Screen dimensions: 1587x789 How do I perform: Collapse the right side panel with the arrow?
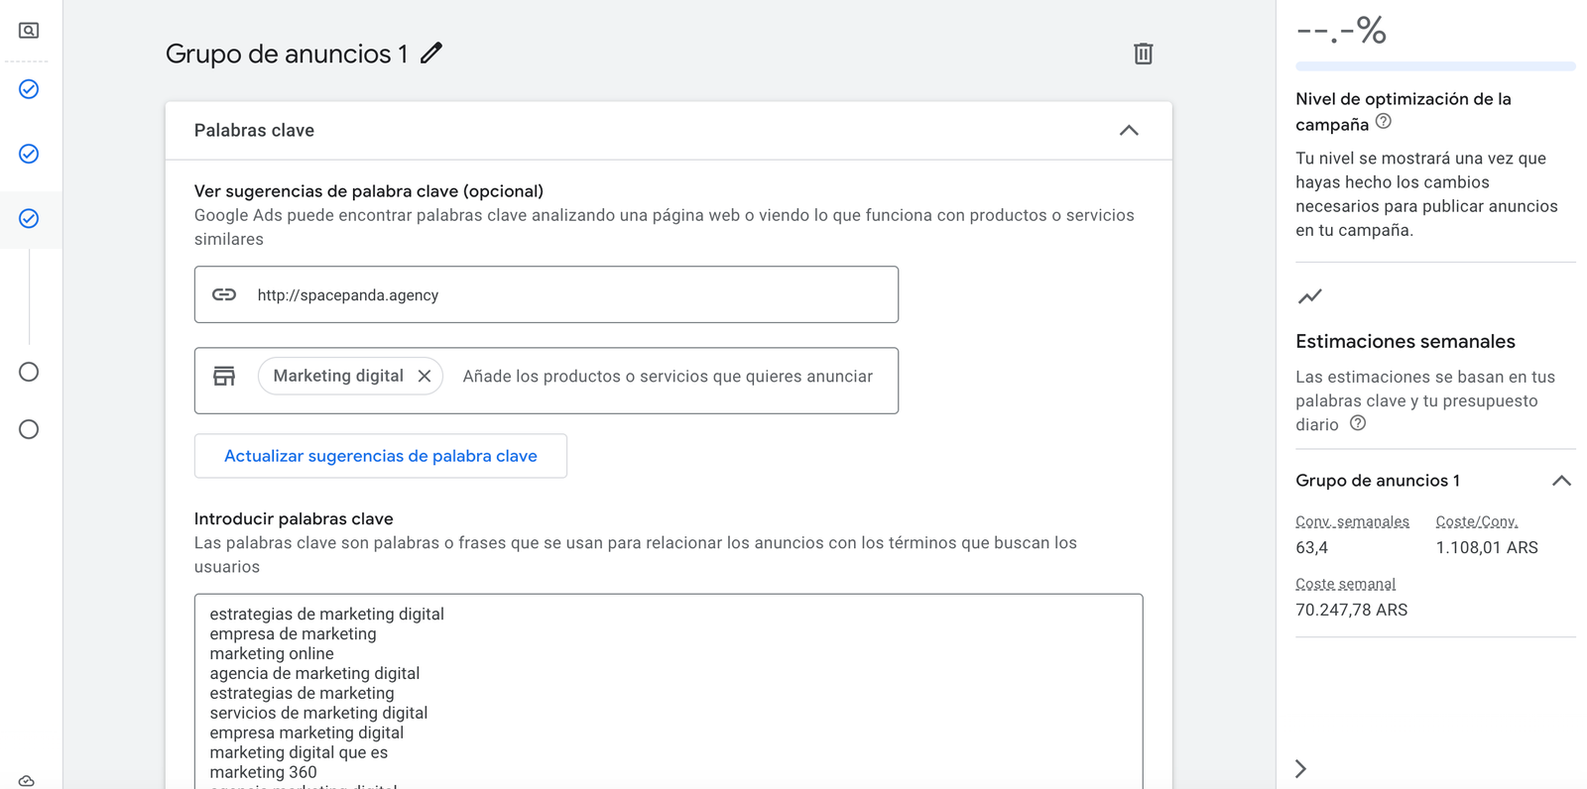click(1301, 768)
